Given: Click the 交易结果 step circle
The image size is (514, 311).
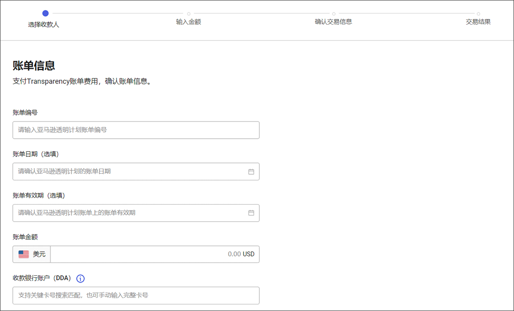Looking at the screenshot, I should coord(478,14).
